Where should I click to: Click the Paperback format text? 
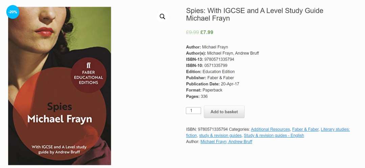pyautogui.click(x=212, y=90)
